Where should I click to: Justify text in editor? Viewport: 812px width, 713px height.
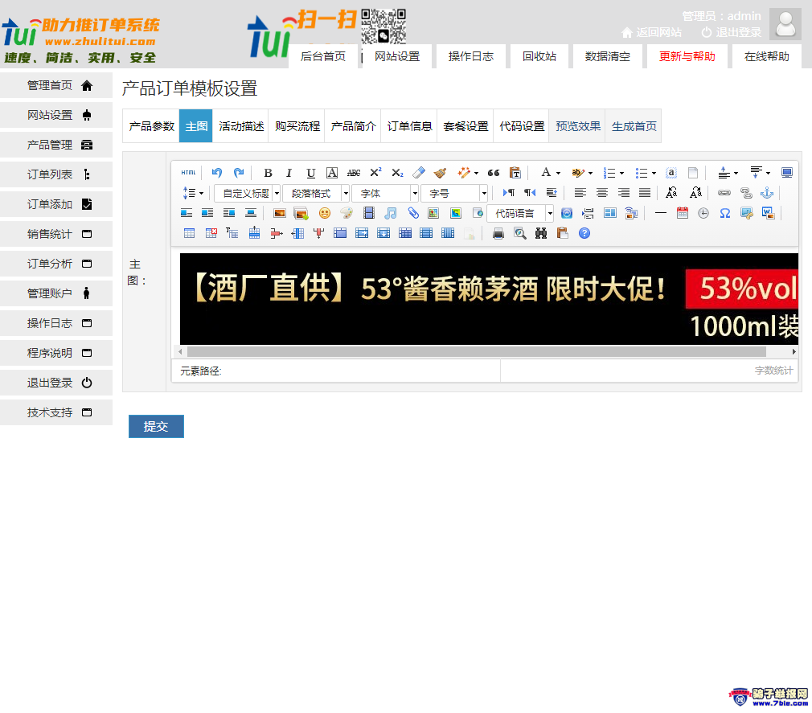645,193
